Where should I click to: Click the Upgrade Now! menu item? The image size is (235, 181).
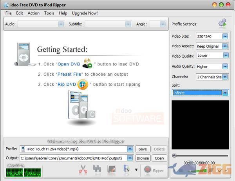[x=85, y=13]
